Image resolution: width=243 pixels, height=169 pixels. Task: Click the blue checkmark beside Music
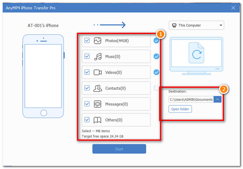pyautogui.click(x=156, y=57)
